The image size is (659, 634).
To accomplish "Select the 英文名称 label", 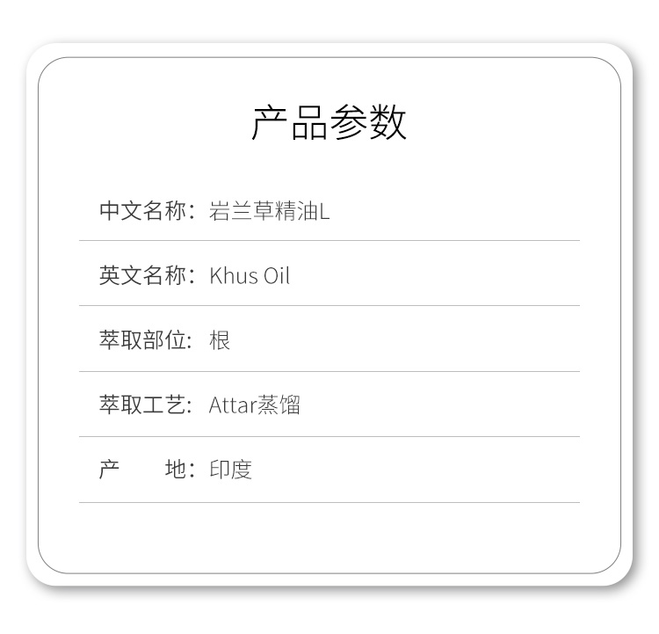I will [142, 276].
